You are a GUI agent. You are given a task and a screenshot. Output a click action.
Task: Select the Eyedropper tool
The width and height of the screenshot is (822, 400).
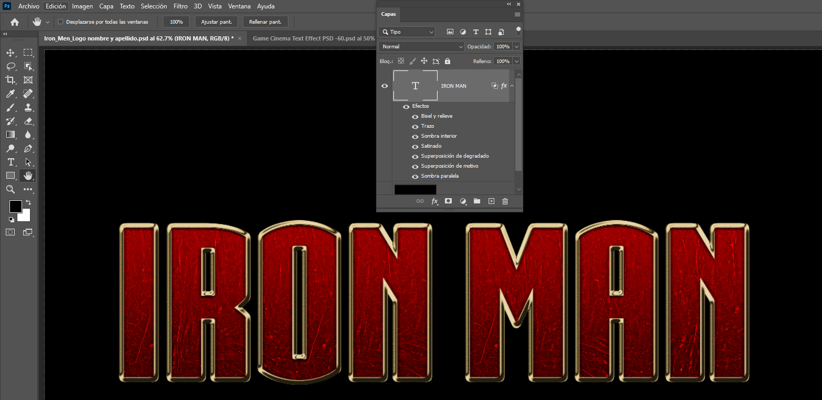(x=11, y=94)
